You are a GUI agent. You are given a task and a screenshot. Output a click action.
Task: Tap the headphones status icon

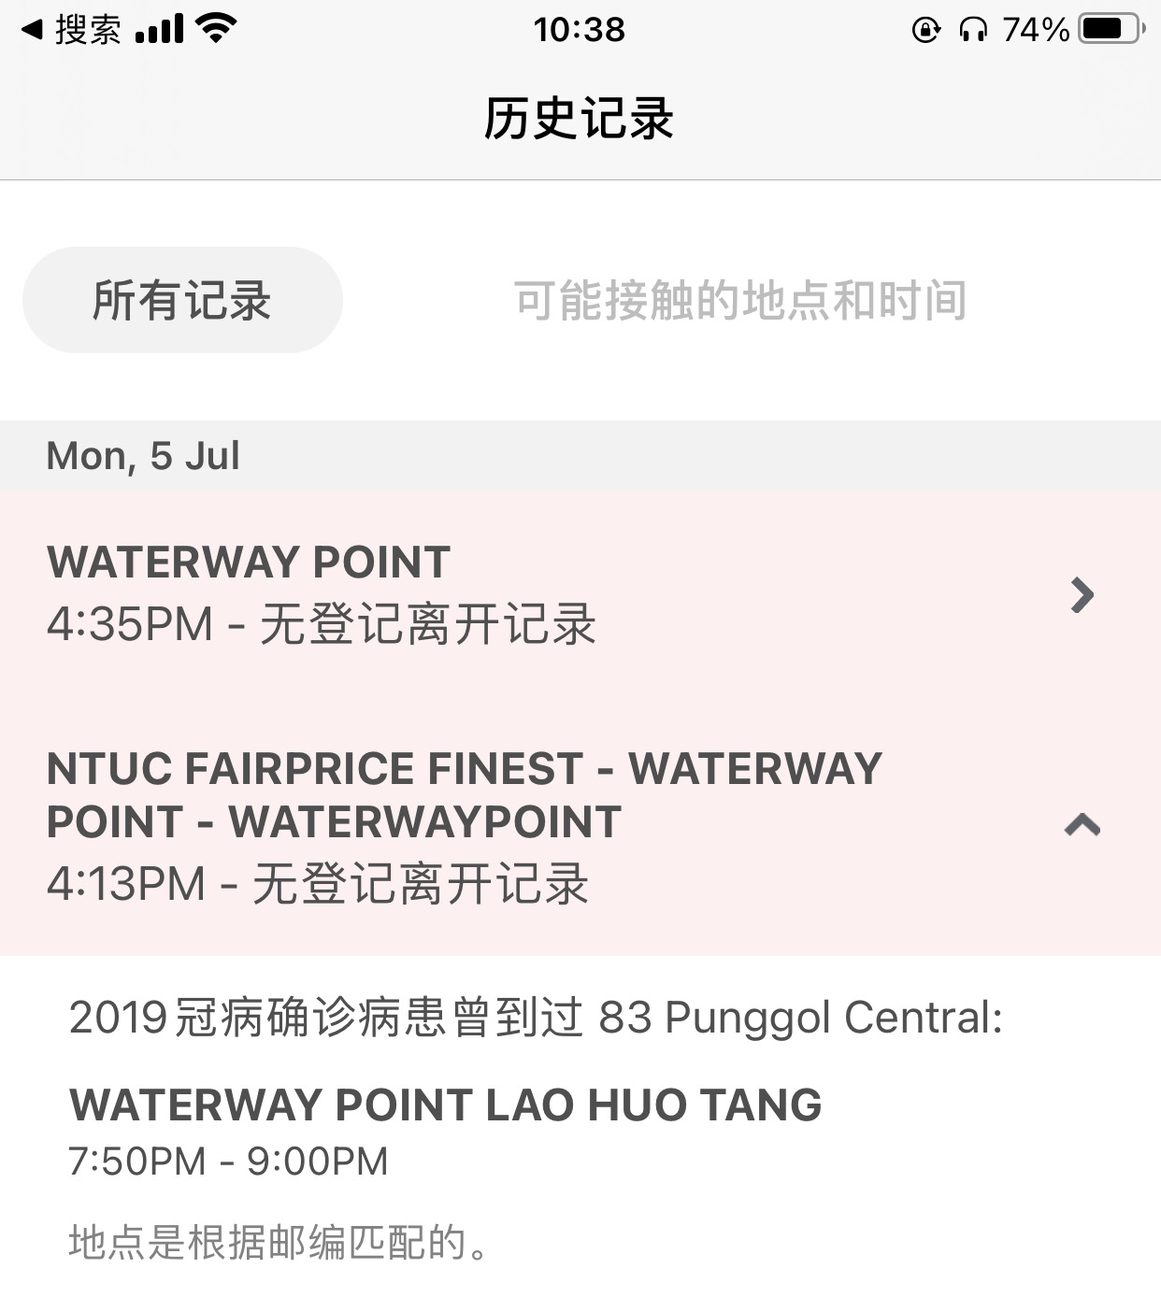(973, 30)
